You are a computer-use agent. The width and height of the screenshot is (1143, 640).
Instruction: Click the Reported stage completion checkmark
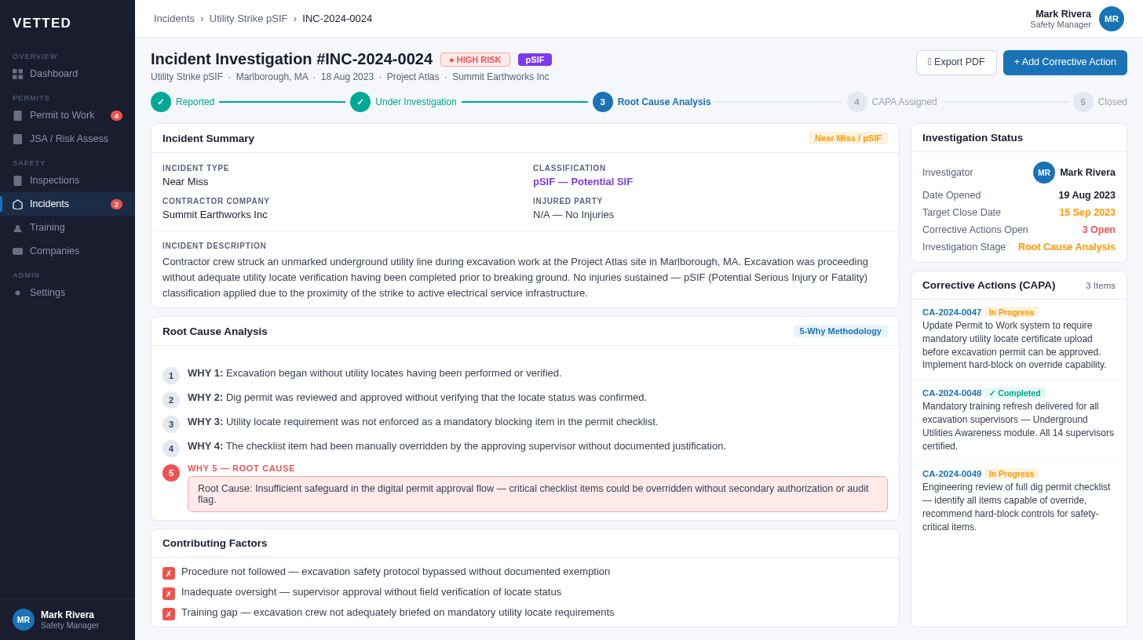coord(162,101)
